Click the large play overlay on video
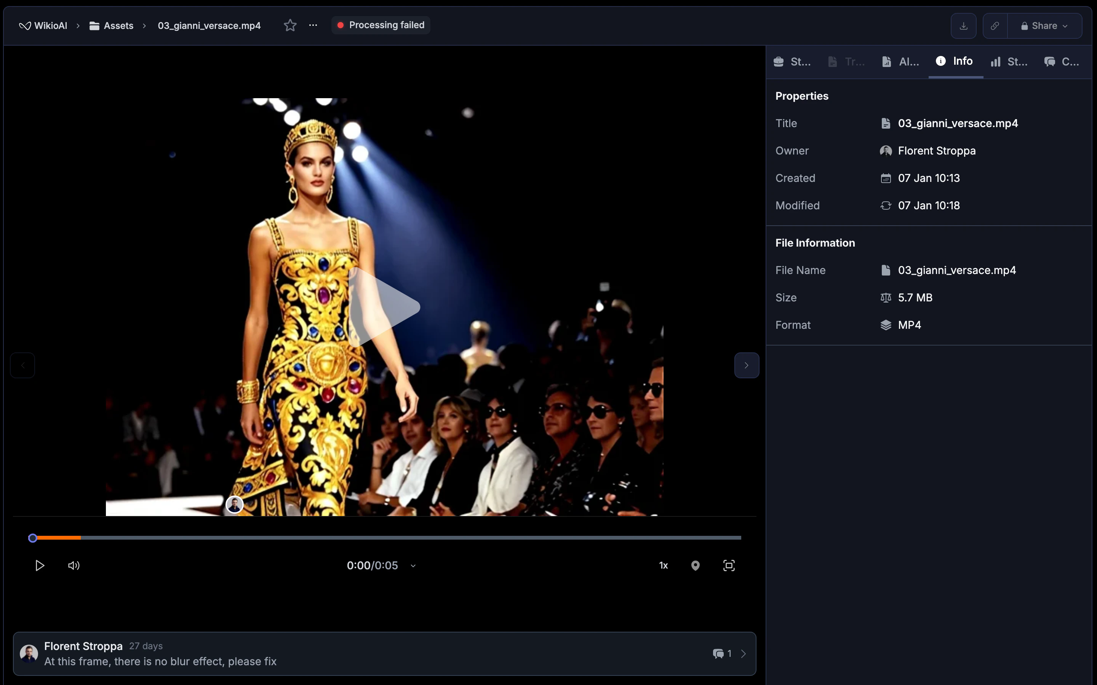The width and height of the screenshot is (1097, 685). (383, 307)
